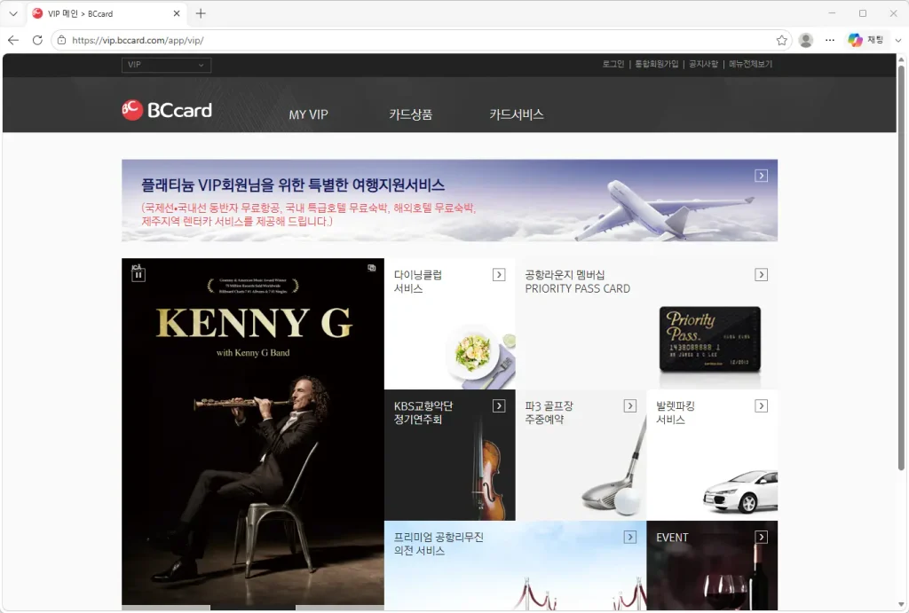909x613 pixels.
Task: Open the travel support banner arrow icon
Action: [x=761, y=176]
